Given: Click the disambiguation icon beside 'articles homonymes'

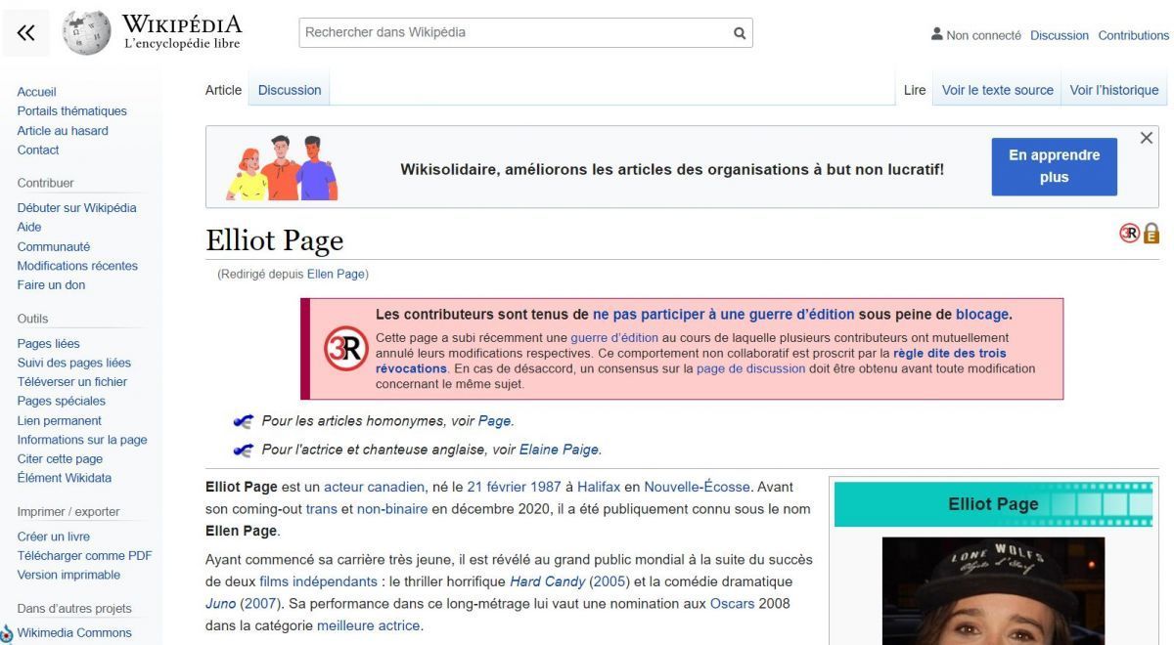Looking at the screenshot, I should [x=244, y=421].
